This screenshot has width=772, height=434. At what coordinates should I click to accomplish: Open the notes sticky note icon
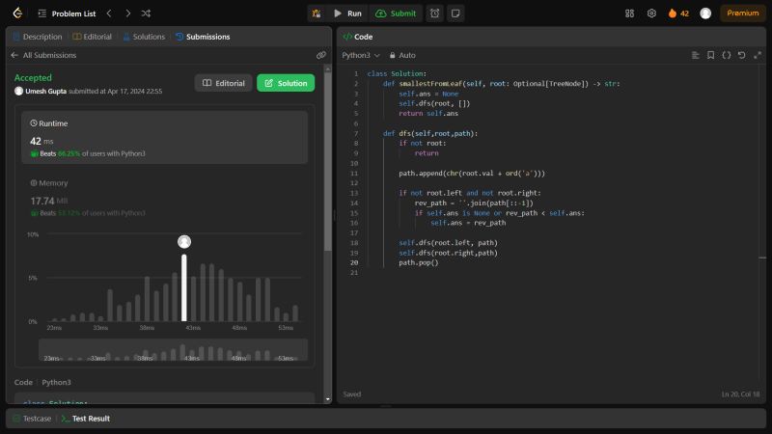[455, 14]
